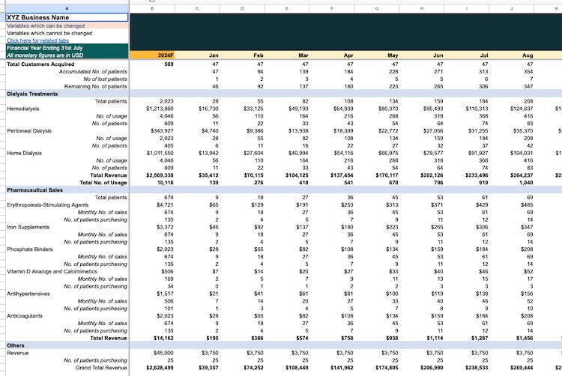This screenshot has height=376, width=562.
Task: Click the Apr column month header
Action: point(348,55)
